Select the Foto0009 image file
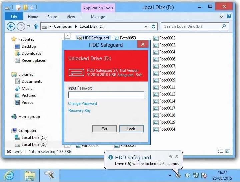 (x=164, y=80)
